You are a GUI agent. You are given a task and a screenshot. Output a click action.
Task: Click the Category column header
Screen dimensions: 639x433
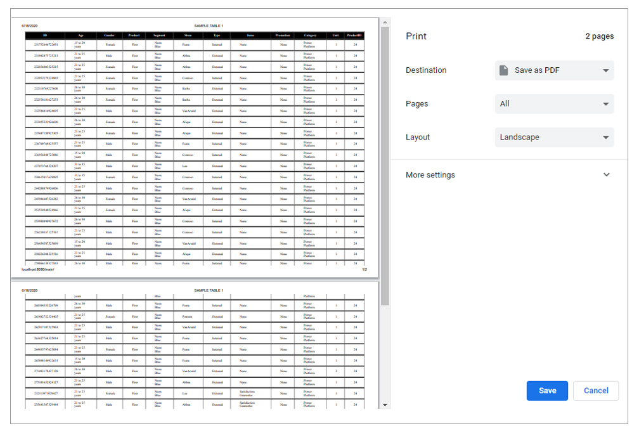point(310,36)
